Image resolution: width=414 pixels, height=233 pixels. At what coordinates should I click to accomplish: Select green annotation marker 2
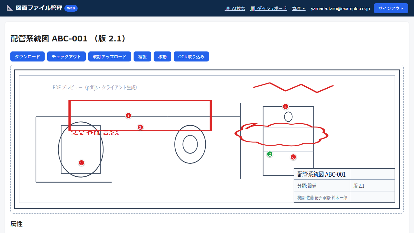click(270, 154)
